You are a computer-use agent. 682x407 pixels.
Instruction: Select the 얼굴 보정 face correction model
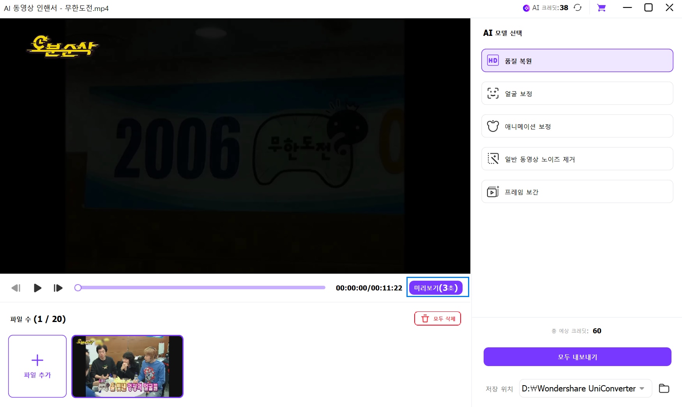(577, 93)
